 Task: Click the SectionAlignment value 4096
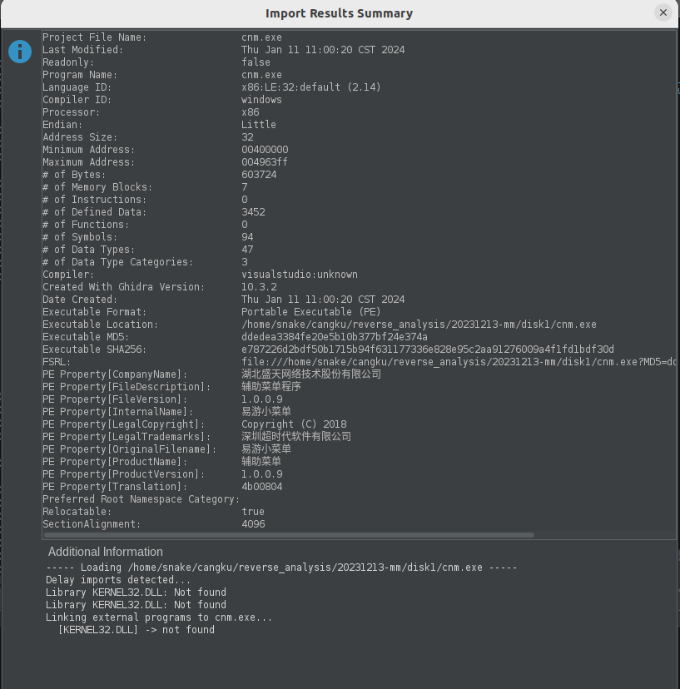pos(253,524)
